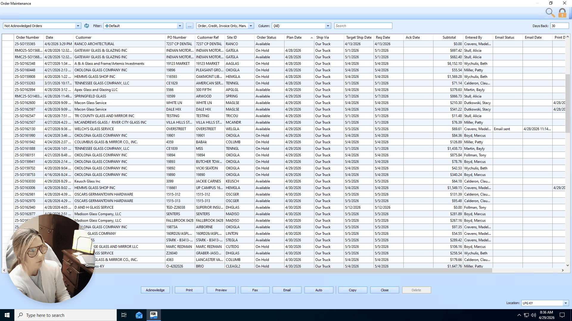Click the orange padlock icon
Screen dimensions: 572x321
(x=562, y=13)
